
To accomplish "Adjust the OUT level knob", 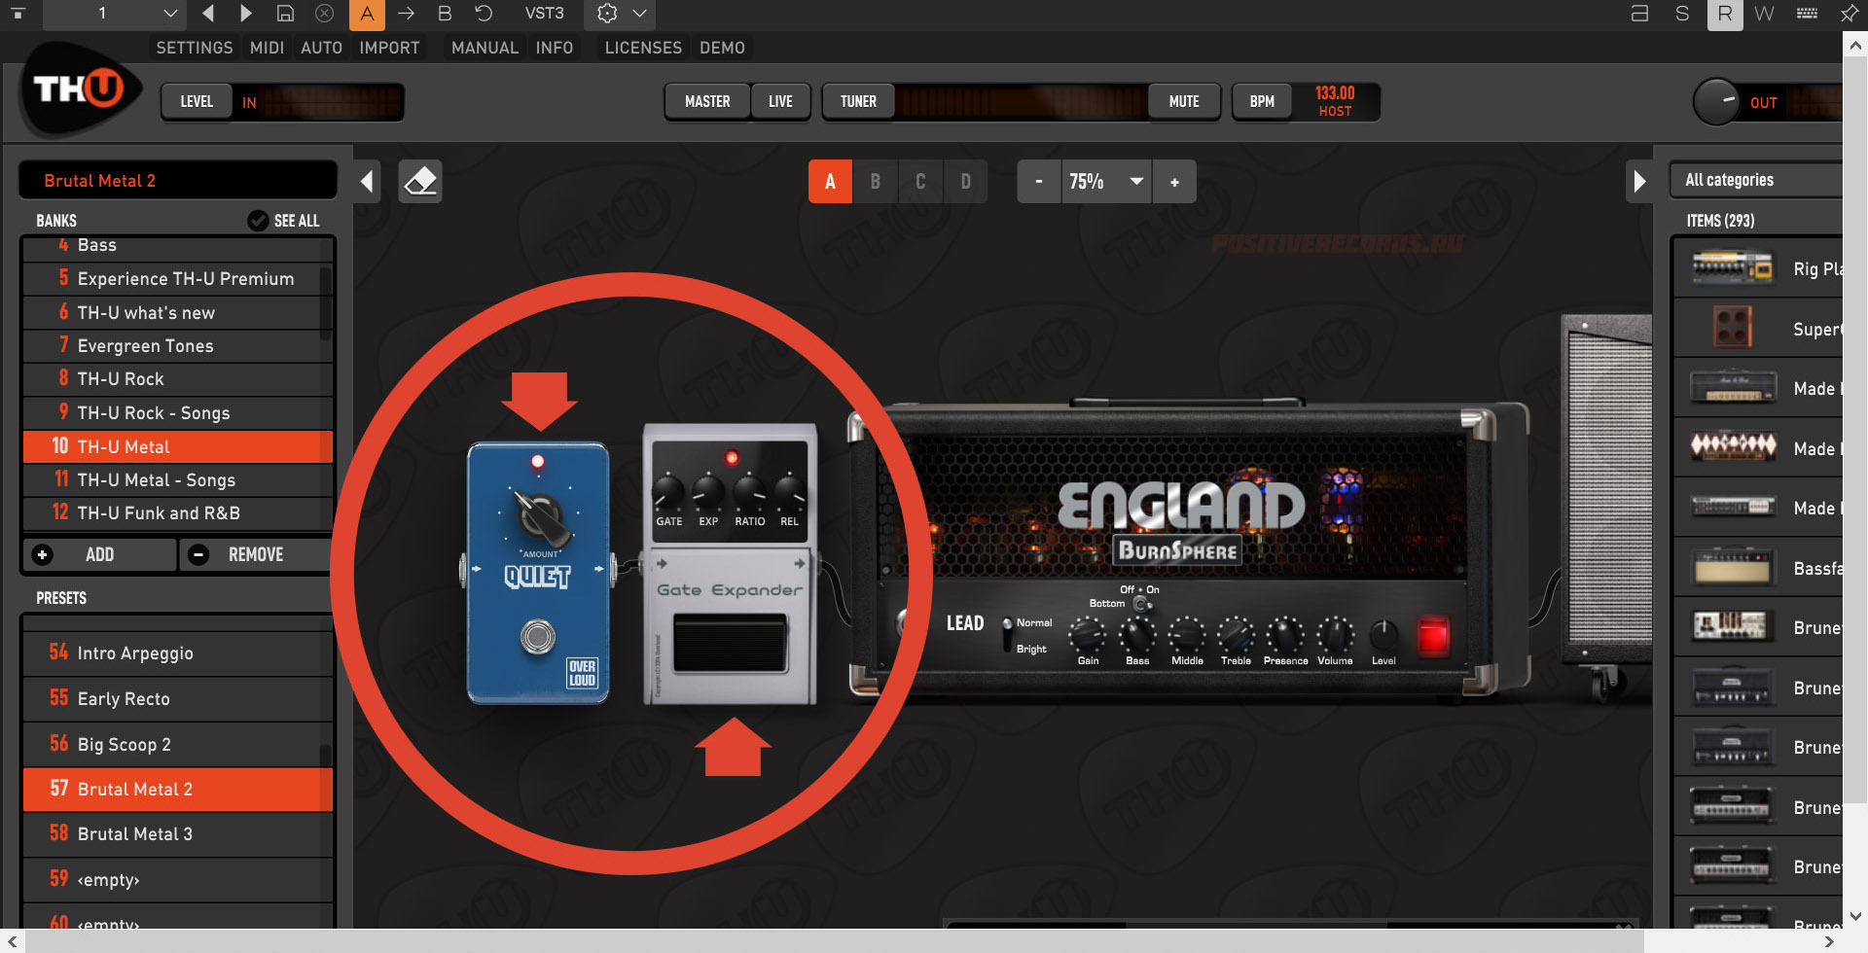I will click(x=1717, y=101).
